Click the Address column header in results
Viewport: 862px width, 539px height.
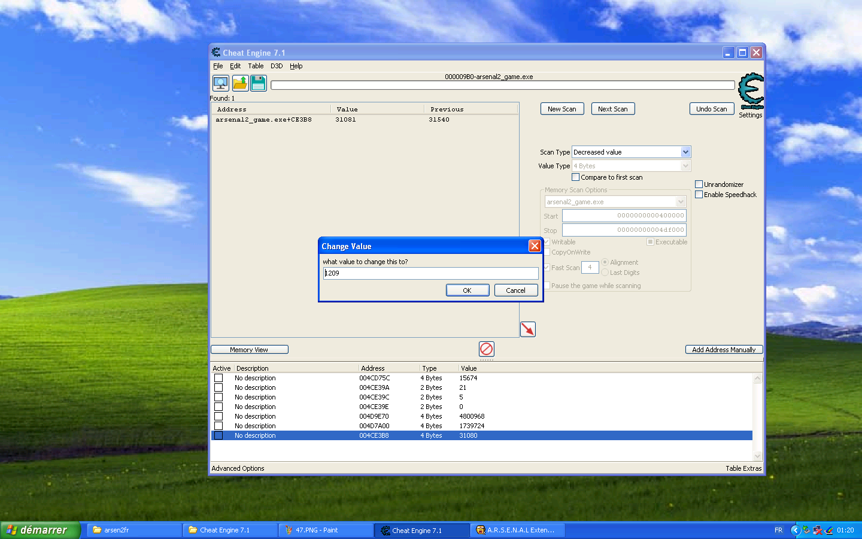pos(271,109)
